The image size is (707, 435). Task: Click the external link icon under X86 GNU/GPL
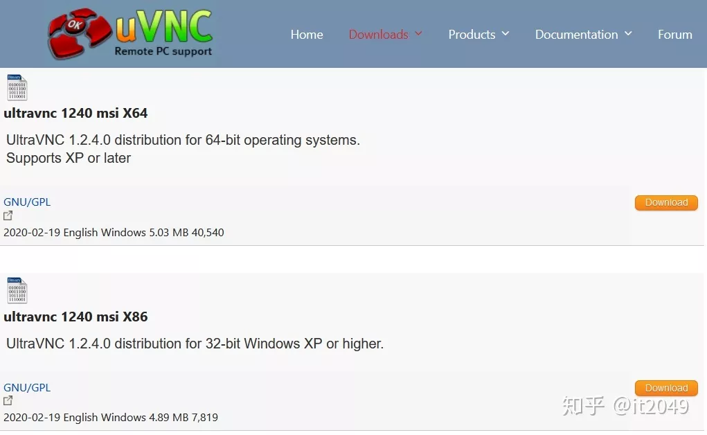click(8, 401)
